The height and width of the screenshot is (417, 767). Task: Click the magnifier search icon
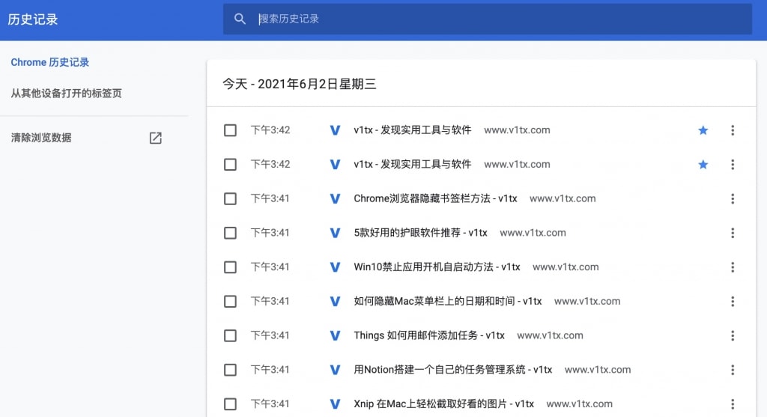[x=240, y=19]
